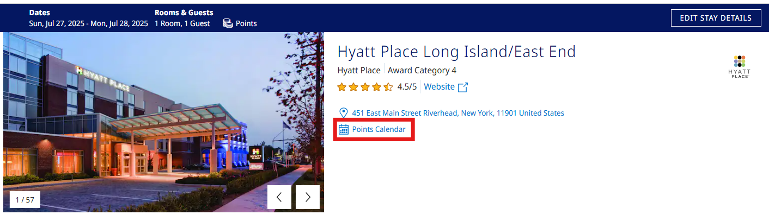Advance to the next hotel photo
Viewport: 769px width, 221px height.
[x=308, y=197]
